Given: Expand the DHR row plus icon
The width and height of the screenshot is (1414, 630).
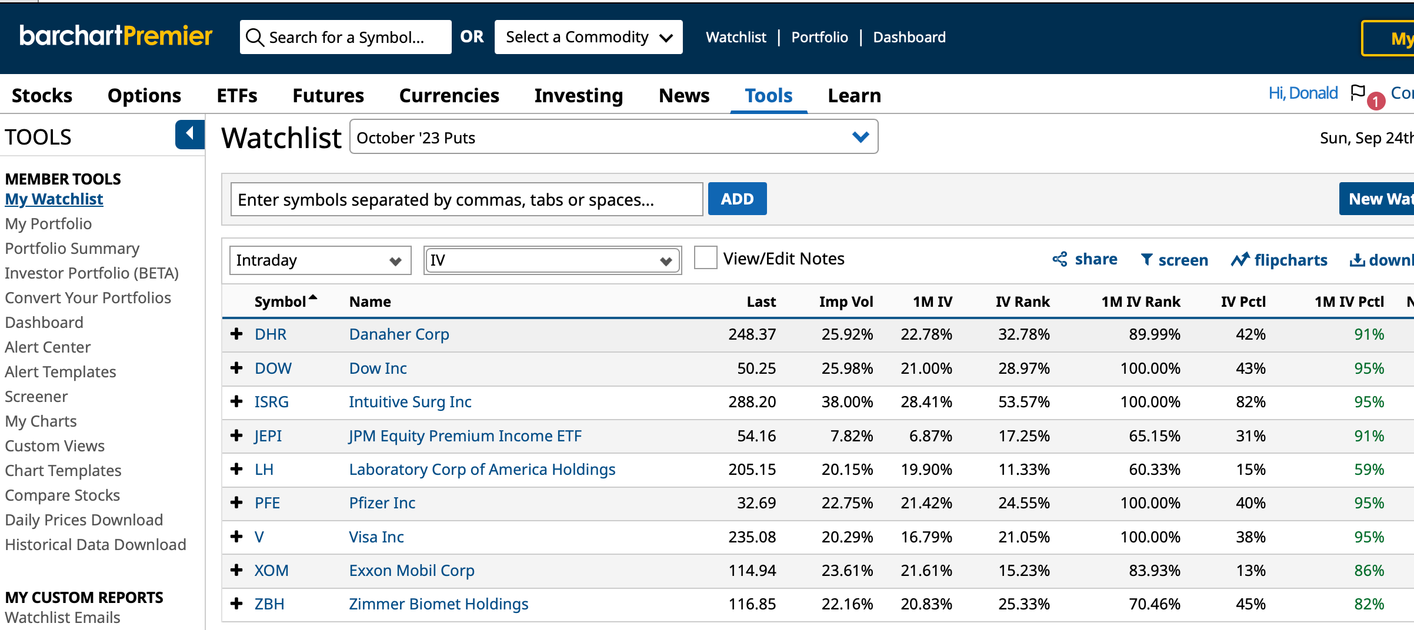Looking at the screenshot, I should point(236,334).
